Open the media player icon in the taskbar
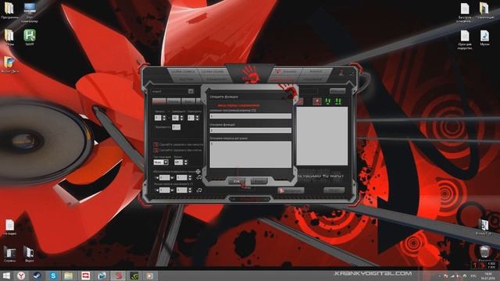Screen dimensions: 500x281 149,276
